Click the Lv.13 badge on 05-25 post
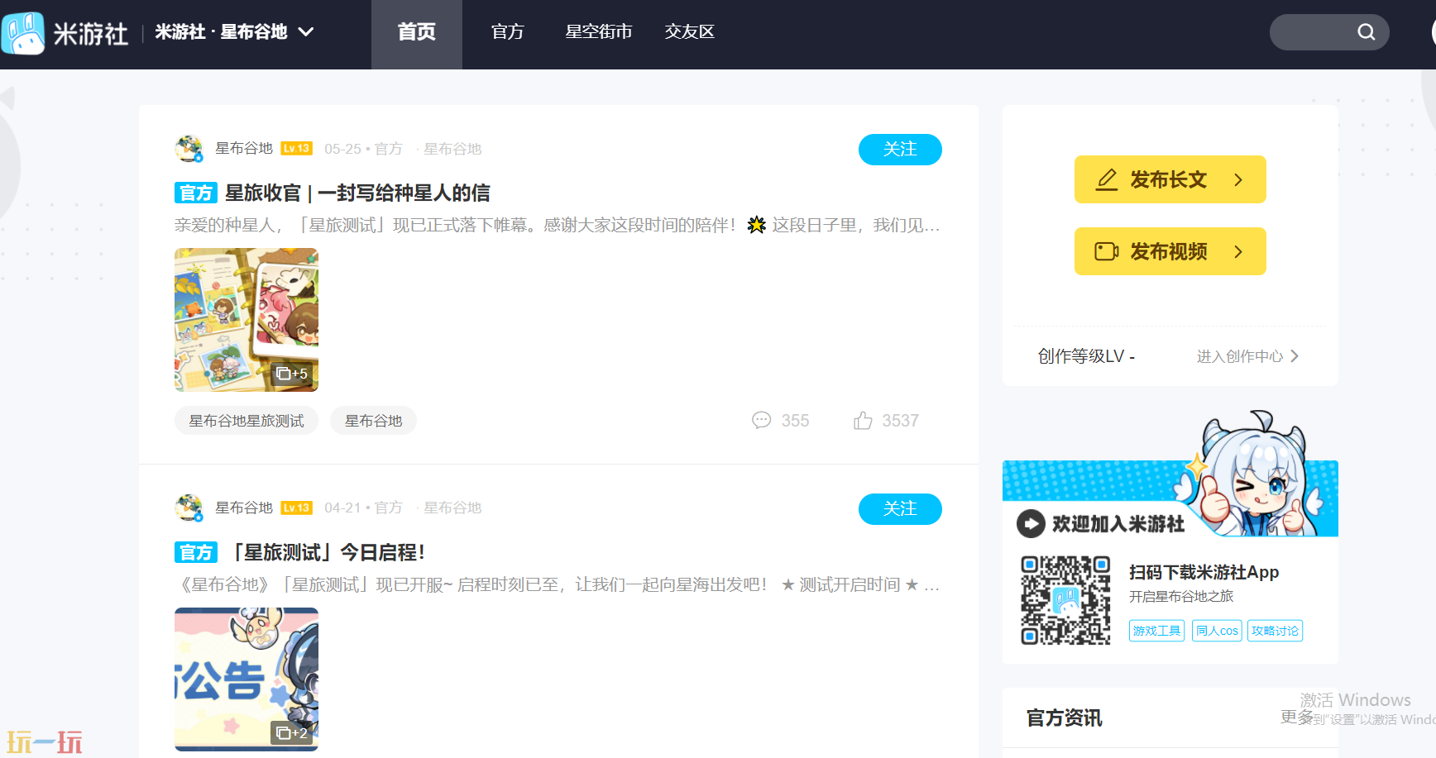Viewport: 1436px width, 758px height. [296, 149]
